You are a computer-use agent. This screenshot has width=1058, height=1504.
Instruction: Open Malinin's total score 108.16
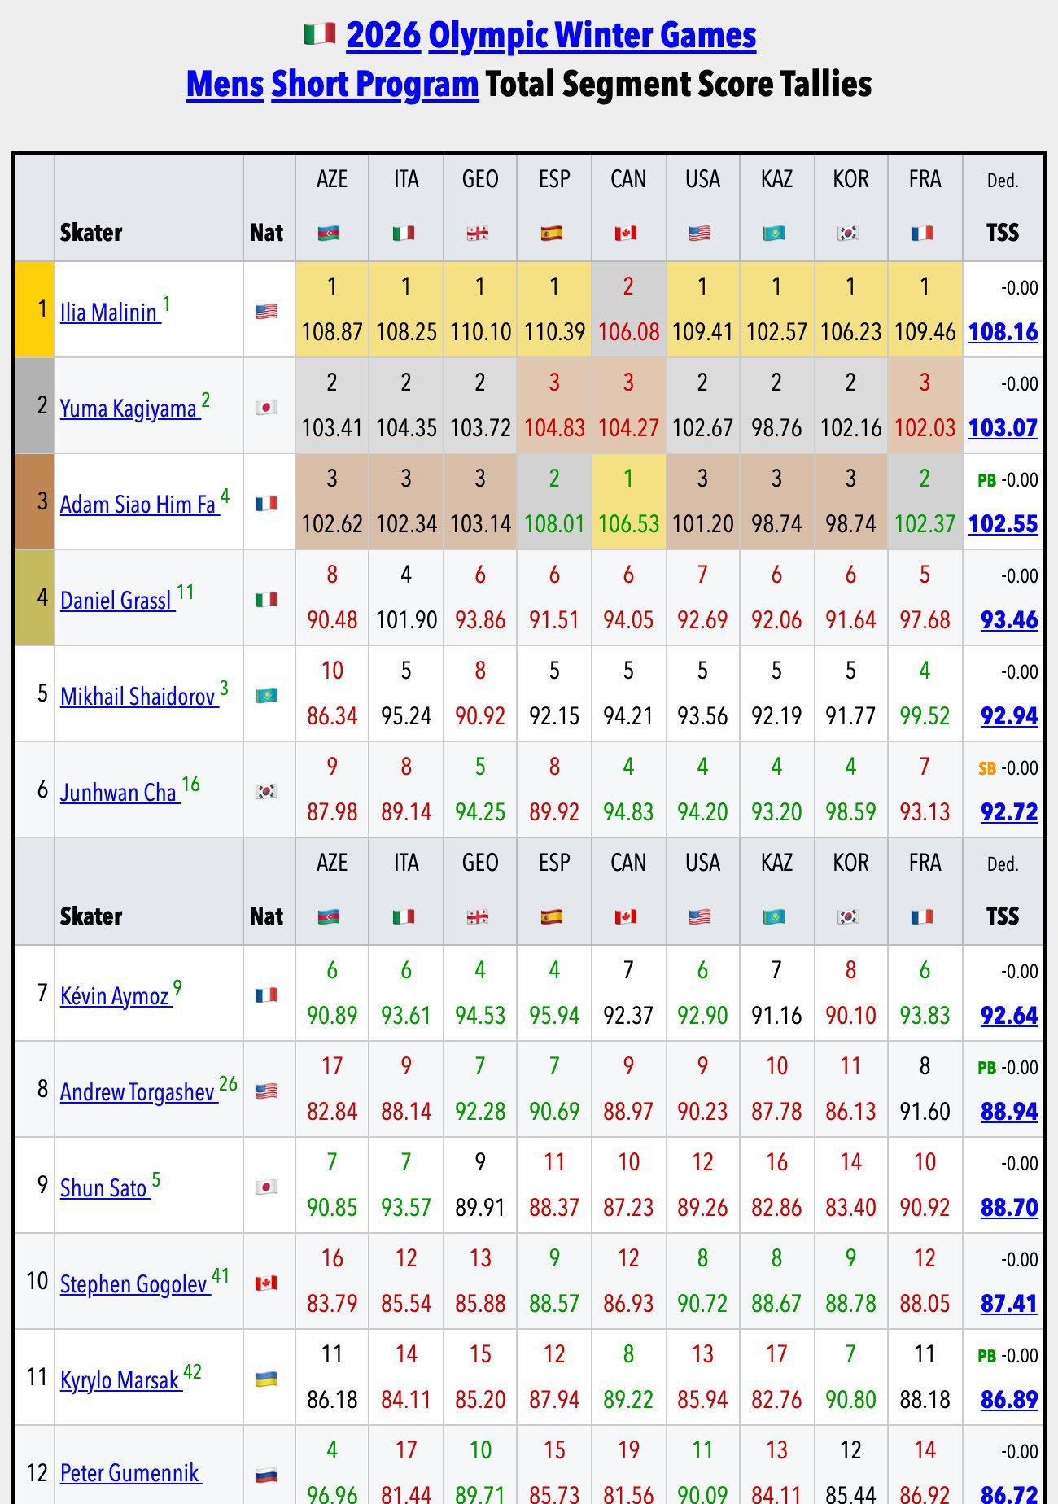[x=1003, y=332]
